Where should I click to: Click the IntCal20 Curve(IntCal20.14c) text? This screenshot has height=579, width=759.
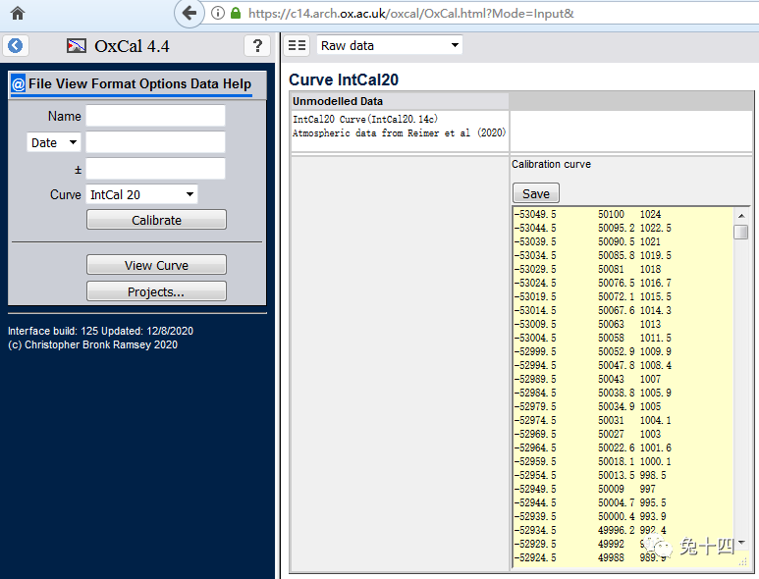[x=365, y=119]
